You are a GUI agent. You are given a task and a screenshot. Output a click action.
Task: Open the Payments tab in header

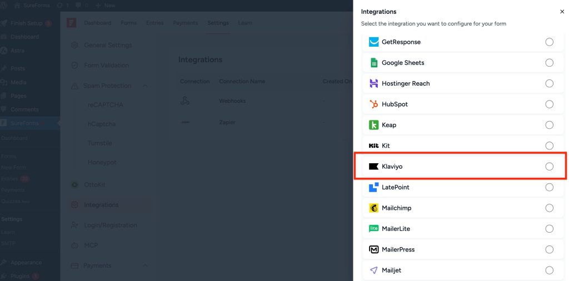click(186, 23)
